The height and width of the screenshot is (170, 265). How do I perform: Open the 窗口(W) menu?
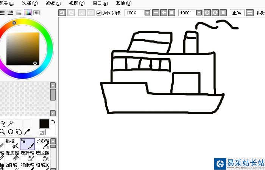(100, 3)
